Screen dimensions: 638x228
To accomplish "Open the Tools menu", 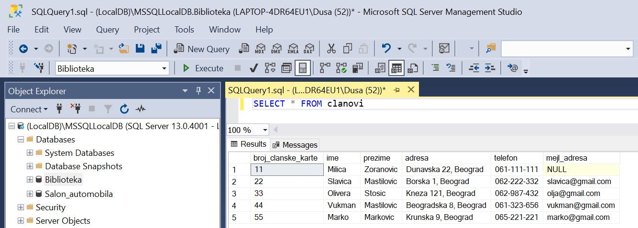I will 184,30.
